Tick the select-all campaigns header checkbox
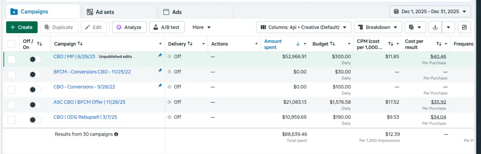This screenshot has height=154, width=481. [x=11, y=44]
